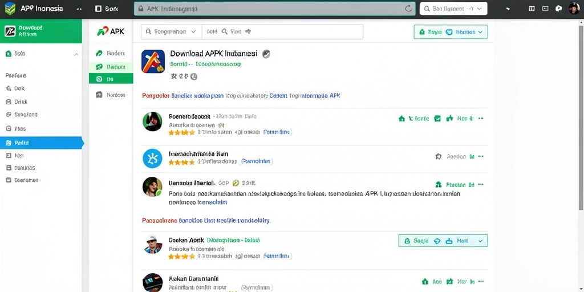Switch to the Sofk tab in the top bar
584x292 pixels.
click(107, 9)
